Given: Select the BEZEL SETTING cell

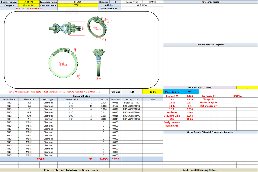Looking at the screenshot, I should tap(132, 103).
